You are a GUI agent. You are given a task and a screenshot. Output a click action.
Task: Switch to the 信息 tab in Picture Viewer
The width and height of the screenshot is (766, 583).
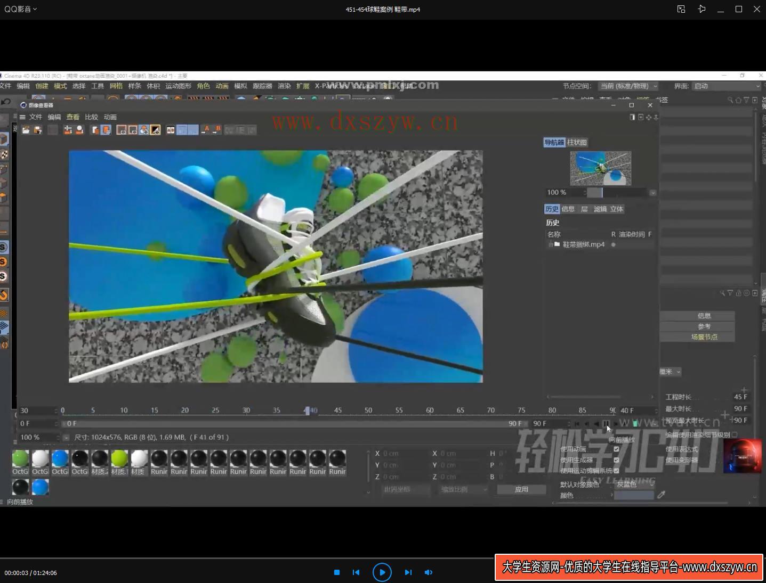click(x=568, y=209)
